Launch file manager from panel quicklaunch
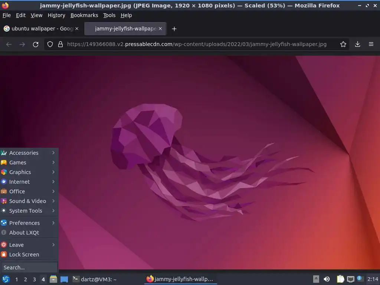Image resolution: width=380 pixels, height=285 pixels. click(53, 279)
